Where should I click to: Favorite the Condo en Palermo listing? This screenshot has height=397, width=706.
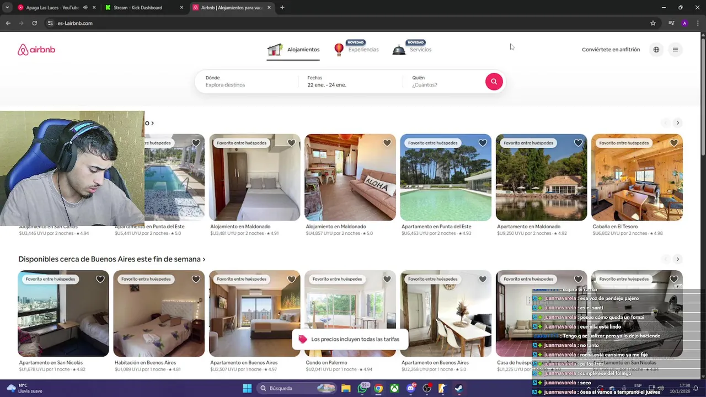click(387, 279)
